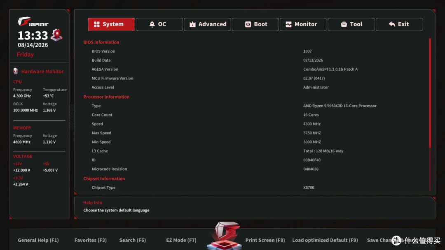Open the Monitor tab
Viewport: 445px width, 250px height.
(303, 24)
